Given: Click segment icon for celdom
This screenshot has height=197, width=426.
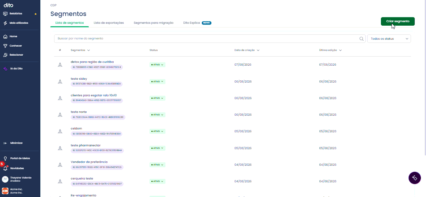Looking at the screenshot, I should [x=60, y=131].
